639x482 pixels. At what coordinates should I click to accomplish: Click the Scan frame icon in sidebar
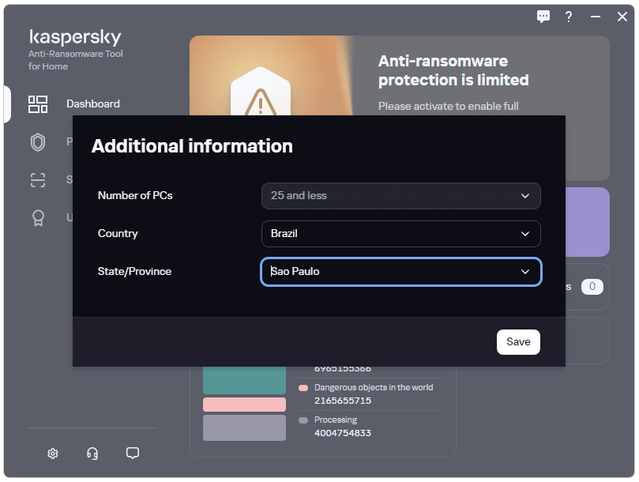coord(38,180)
